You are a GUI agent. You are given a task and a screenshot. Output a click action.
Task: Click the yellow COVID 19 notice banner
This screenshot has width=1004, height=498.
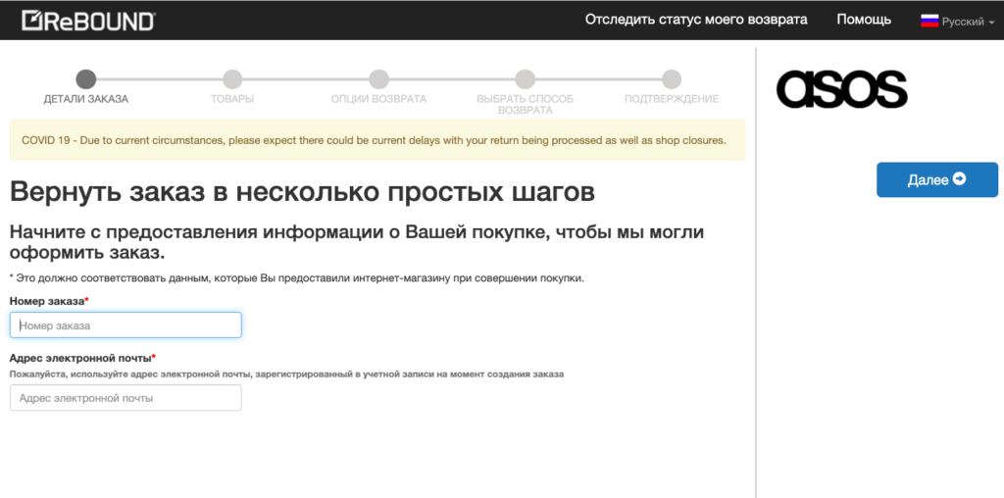pos(376,140)
